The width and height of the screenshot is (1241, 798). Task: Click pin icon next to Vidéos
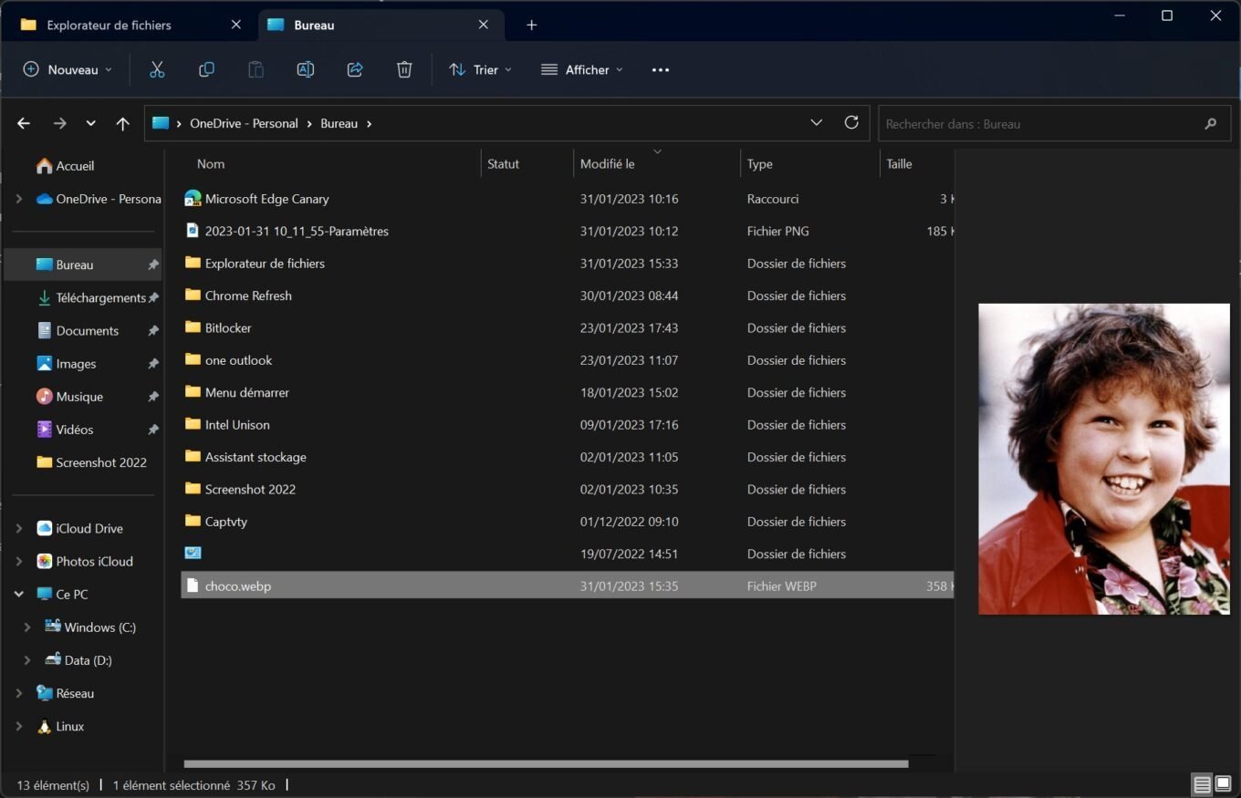click(x=153, y=430)
